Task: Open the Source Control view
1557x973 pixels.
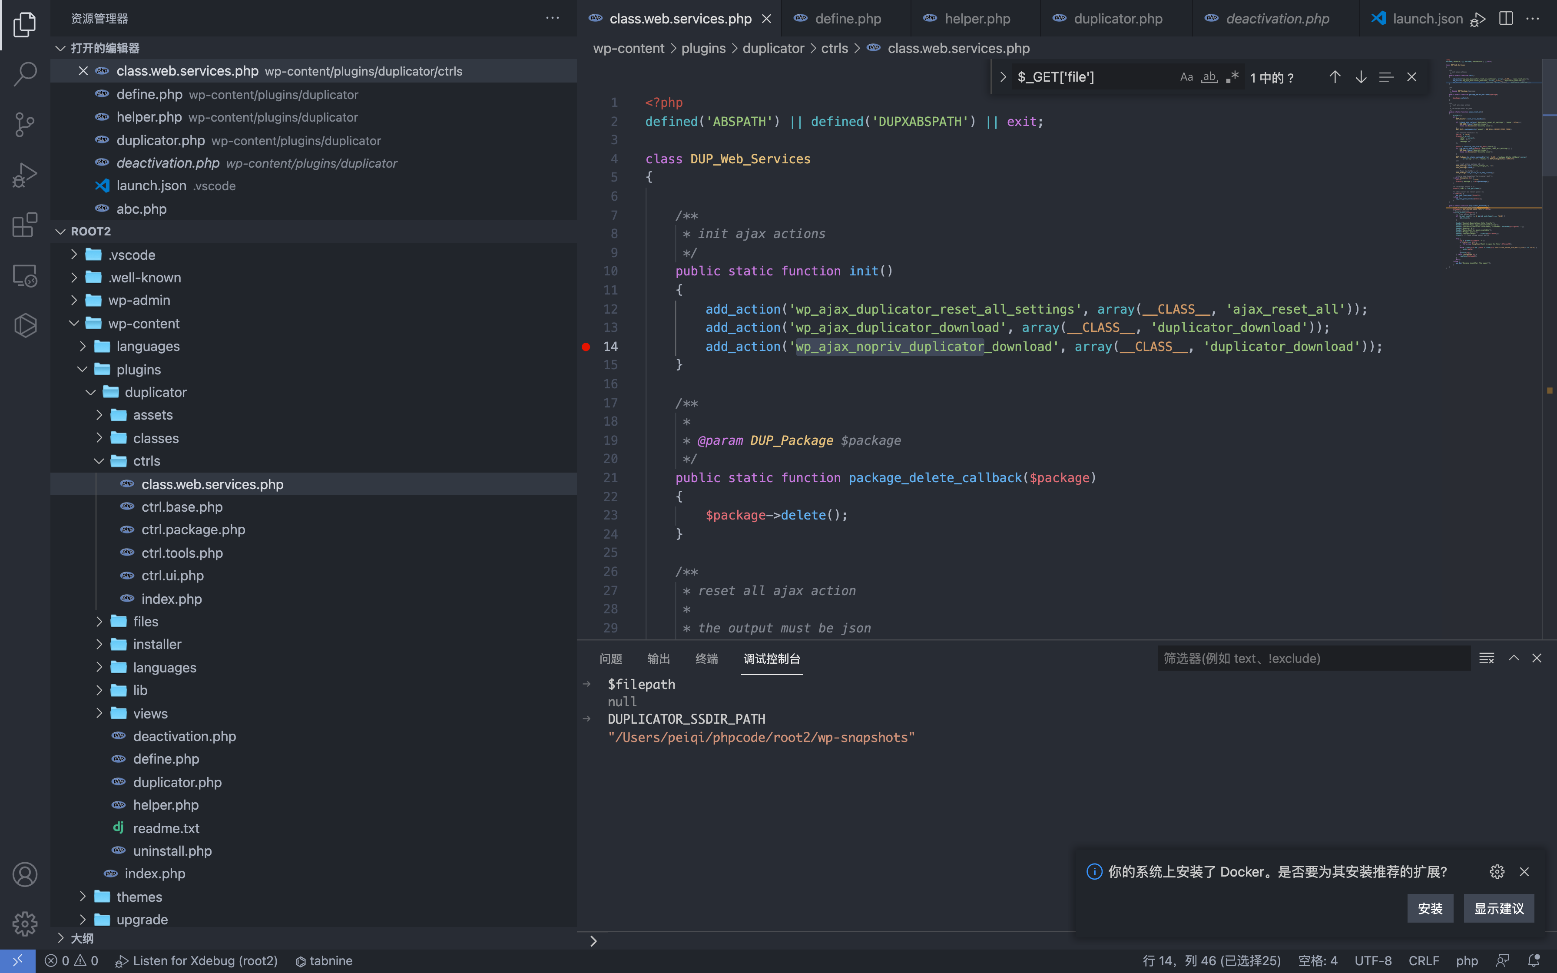Action: 24,124
